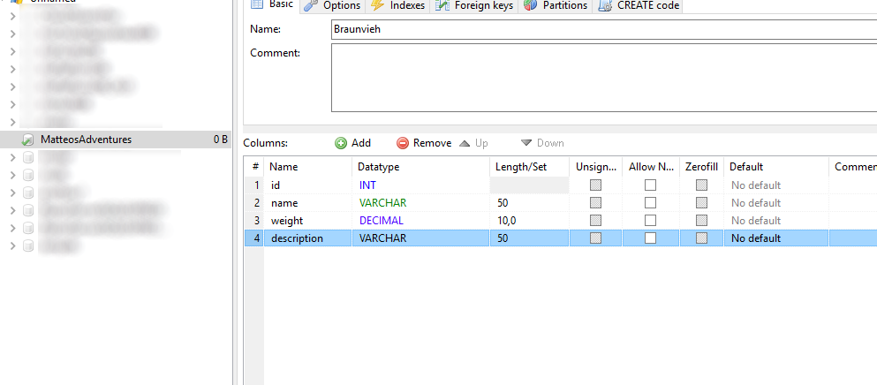Viewport: 877px width, 385px height.
Task: Click the table Name input field
Action: [601, 29]
